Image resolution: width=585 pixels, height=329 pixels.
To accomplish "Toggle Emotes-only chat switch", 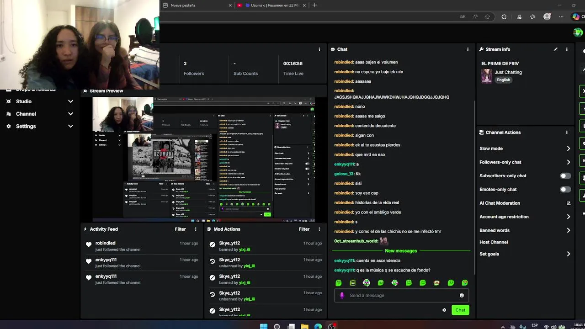I will pyautogui.click(x=565, y=190).
